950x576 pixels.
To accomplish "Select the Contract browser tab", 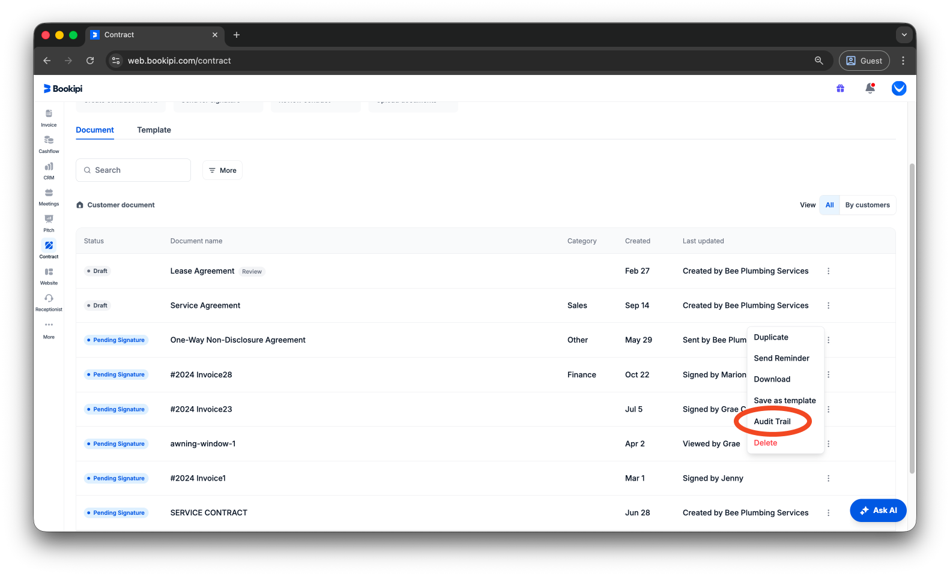I will point(154,35).
